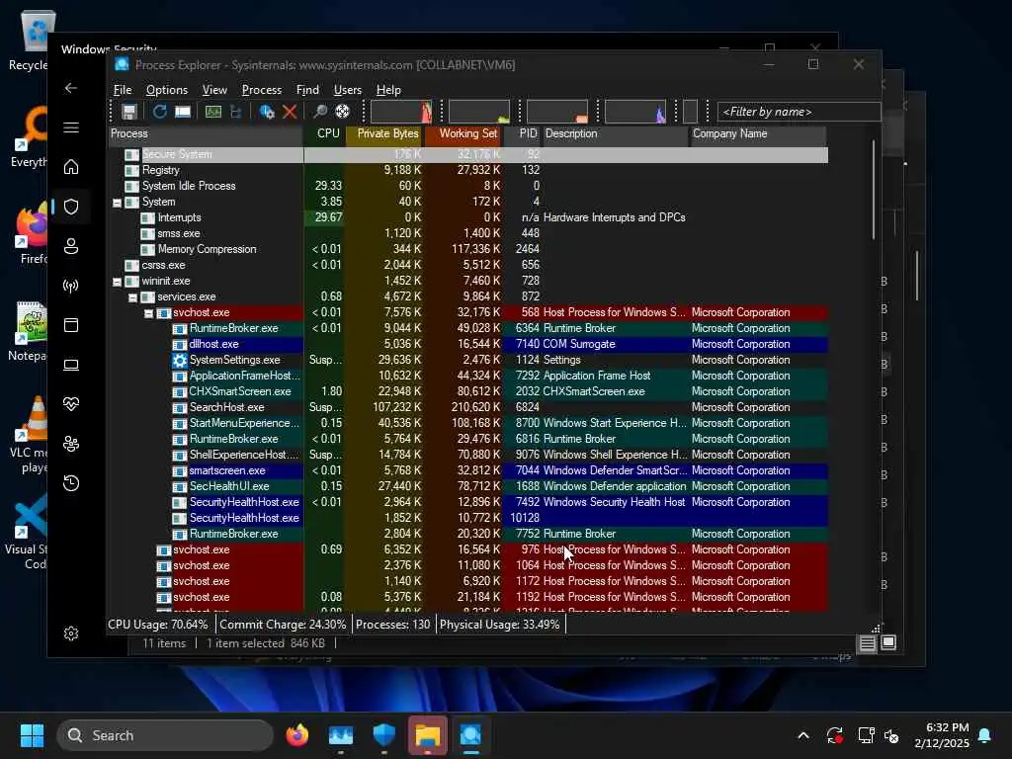Click the Processes: 130 status bar entry

(392, 625)
